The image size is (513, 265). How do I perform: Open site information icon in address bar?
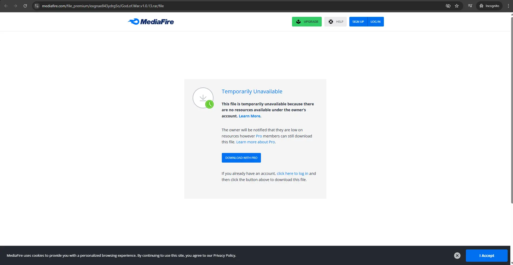click(x=37, y=6)
